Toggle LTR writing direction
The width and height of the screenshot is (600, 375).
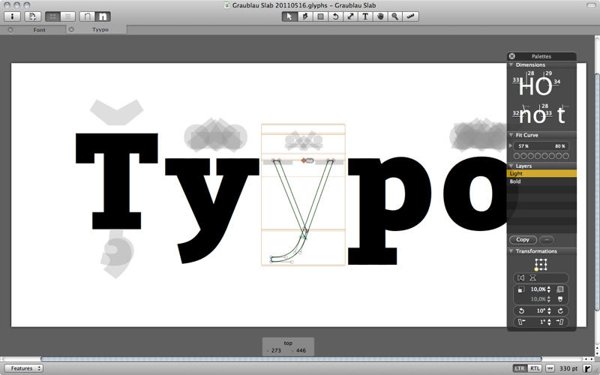(x=519, y=368)
